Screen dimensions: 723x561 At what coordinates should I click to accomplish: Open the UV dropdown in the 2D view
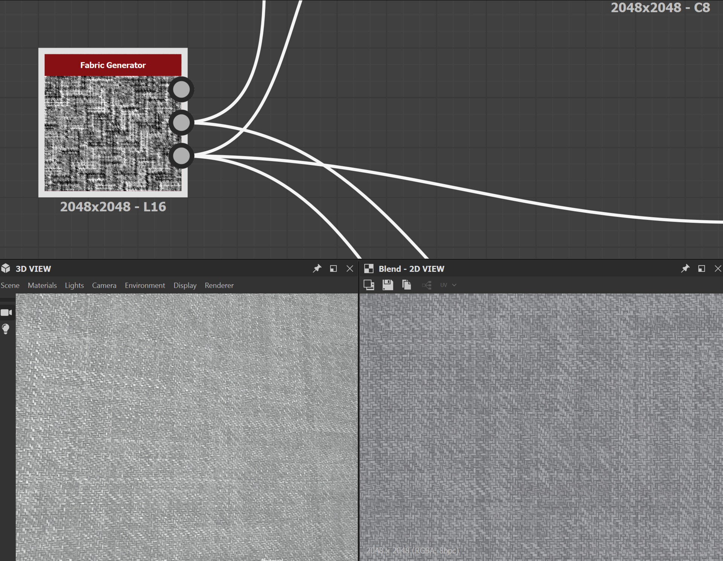click(448, 285)
